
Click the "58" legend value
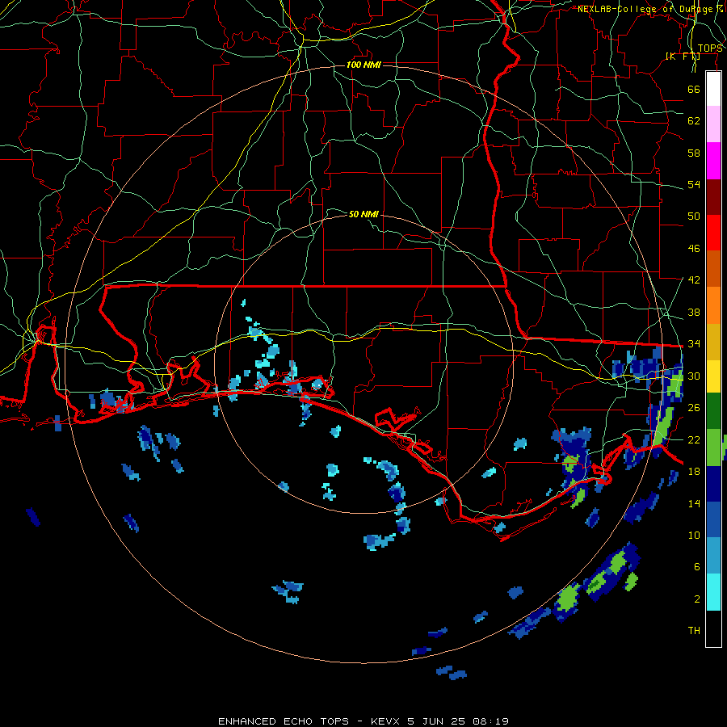[x=694, y=153]
